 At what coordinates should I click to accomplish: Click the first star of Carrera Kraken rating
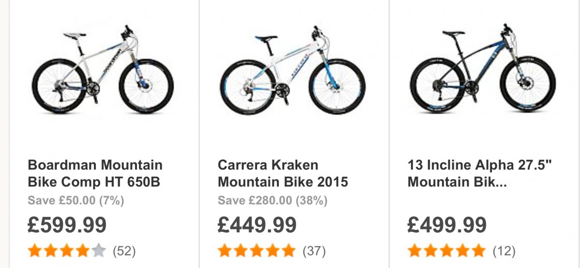225,251
